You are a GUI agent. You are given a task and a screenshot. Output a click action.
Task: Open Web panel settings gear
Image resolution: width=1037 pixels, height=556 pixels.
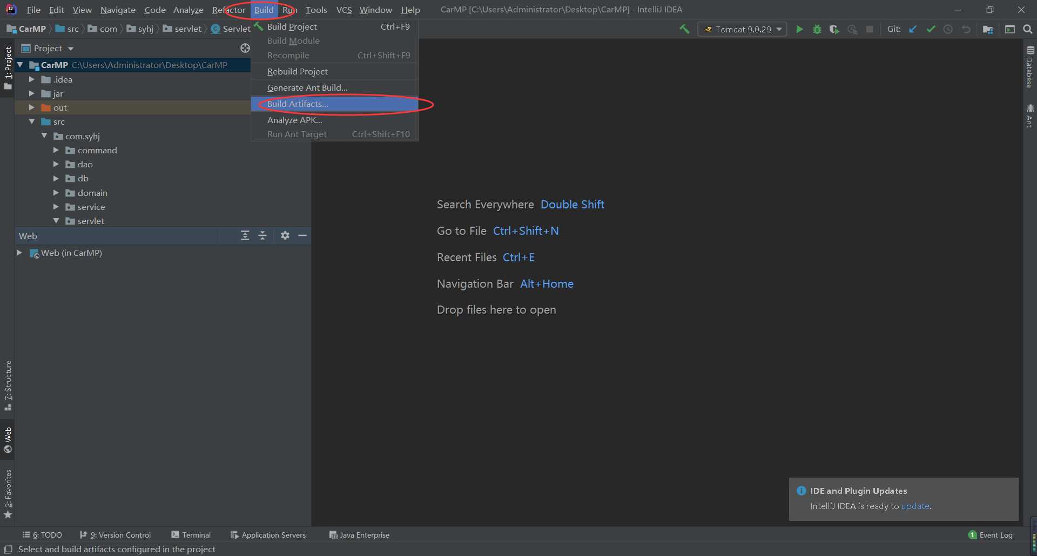pos(285,235)
